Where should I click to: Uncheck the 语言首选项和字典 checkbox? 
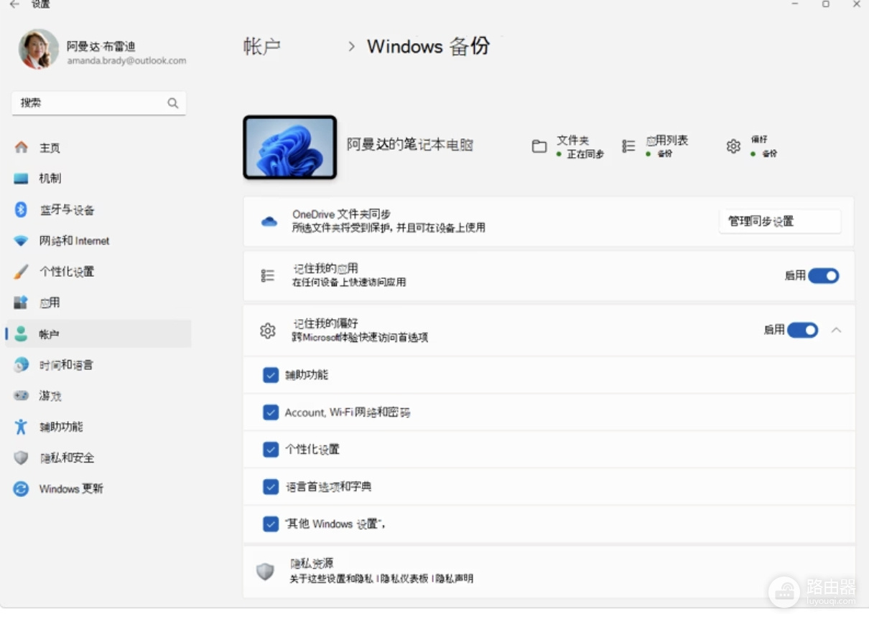click(271, 487)
